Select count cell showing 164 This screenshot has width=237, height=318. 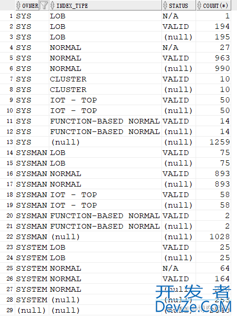pos(213,279)
